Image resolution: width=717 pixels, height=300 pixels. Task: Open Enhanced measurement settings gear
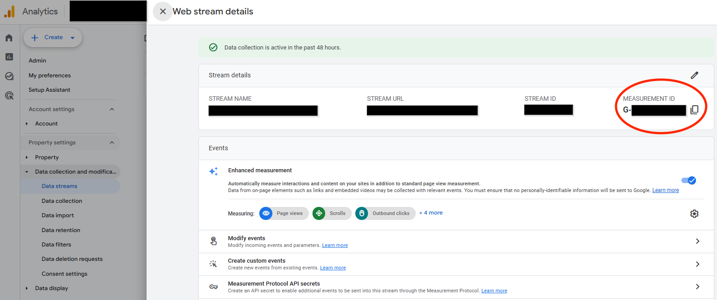click(694, 214)
